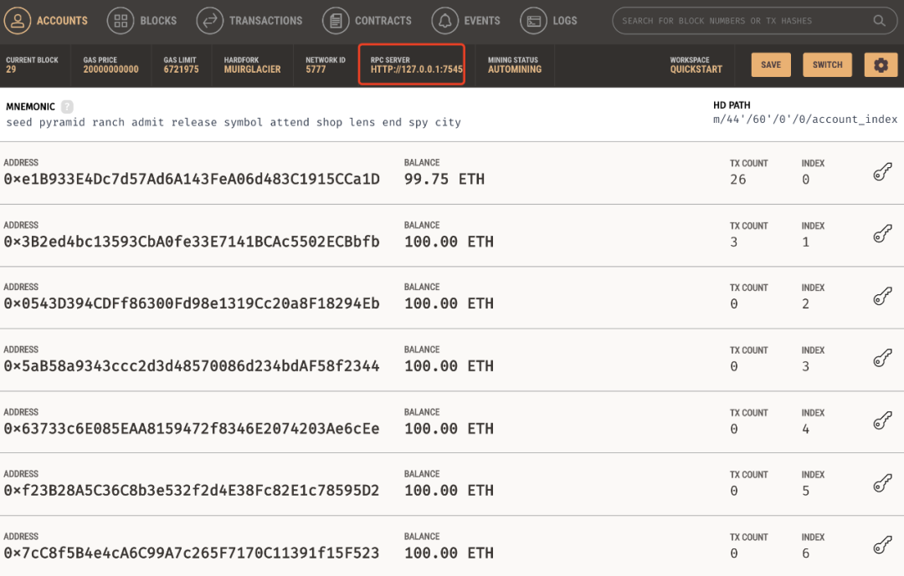Click the search magnifier icon
This screenshot has height=576, width=904.
pos(879,21)
